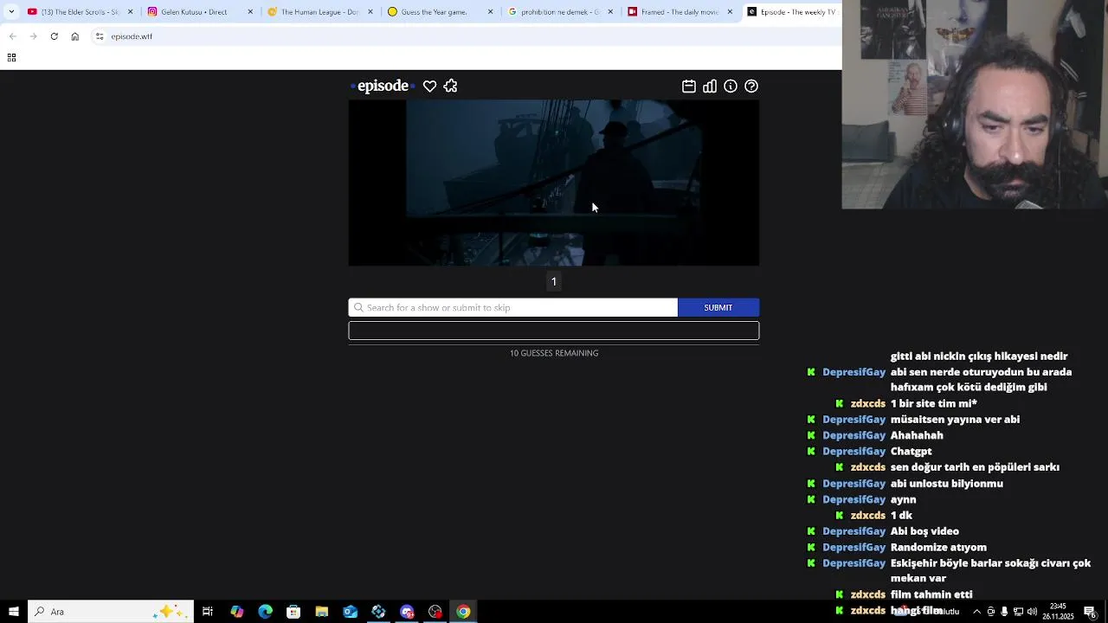Click the puzzle piece icon

point(450,87)
